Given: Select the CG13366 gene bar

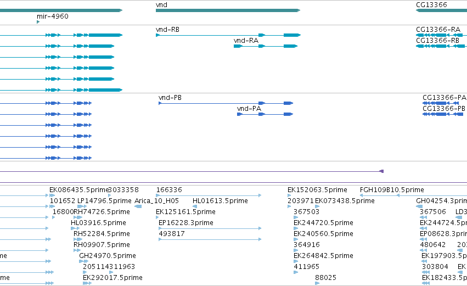Looking at the screenshot, I should 441,10.
